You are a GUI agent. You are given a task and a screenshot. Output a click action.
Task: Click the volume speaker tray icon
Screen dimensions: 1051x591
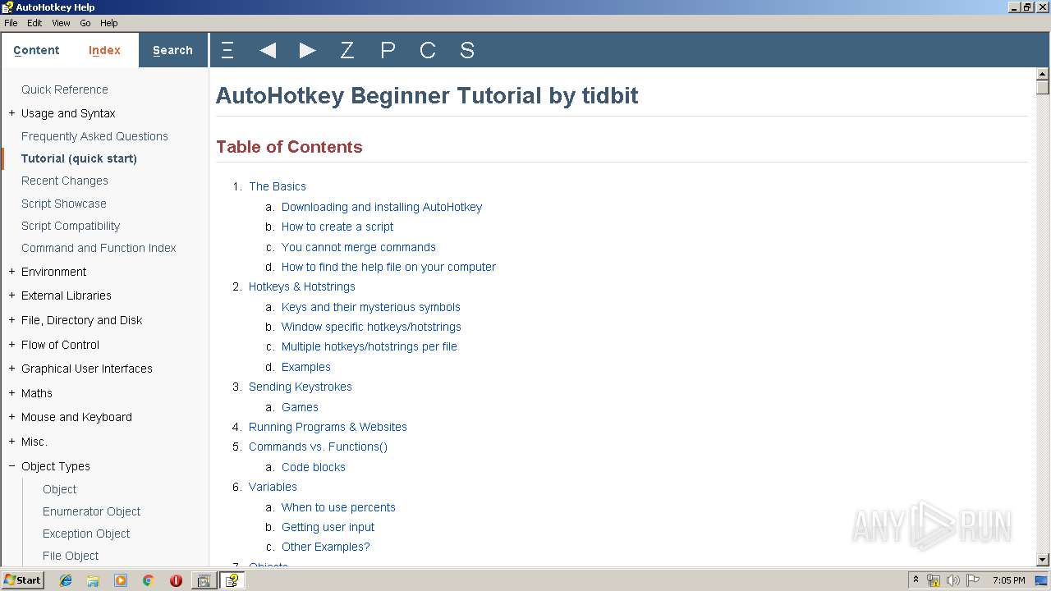coord(953,580)
